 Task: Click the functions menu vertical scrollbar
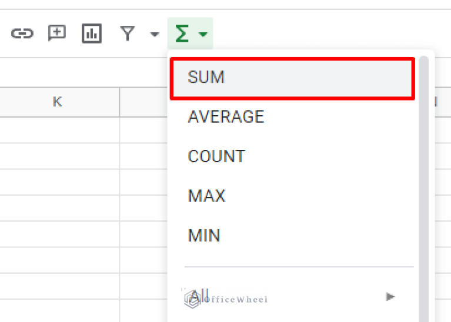[x=423, y=176]
